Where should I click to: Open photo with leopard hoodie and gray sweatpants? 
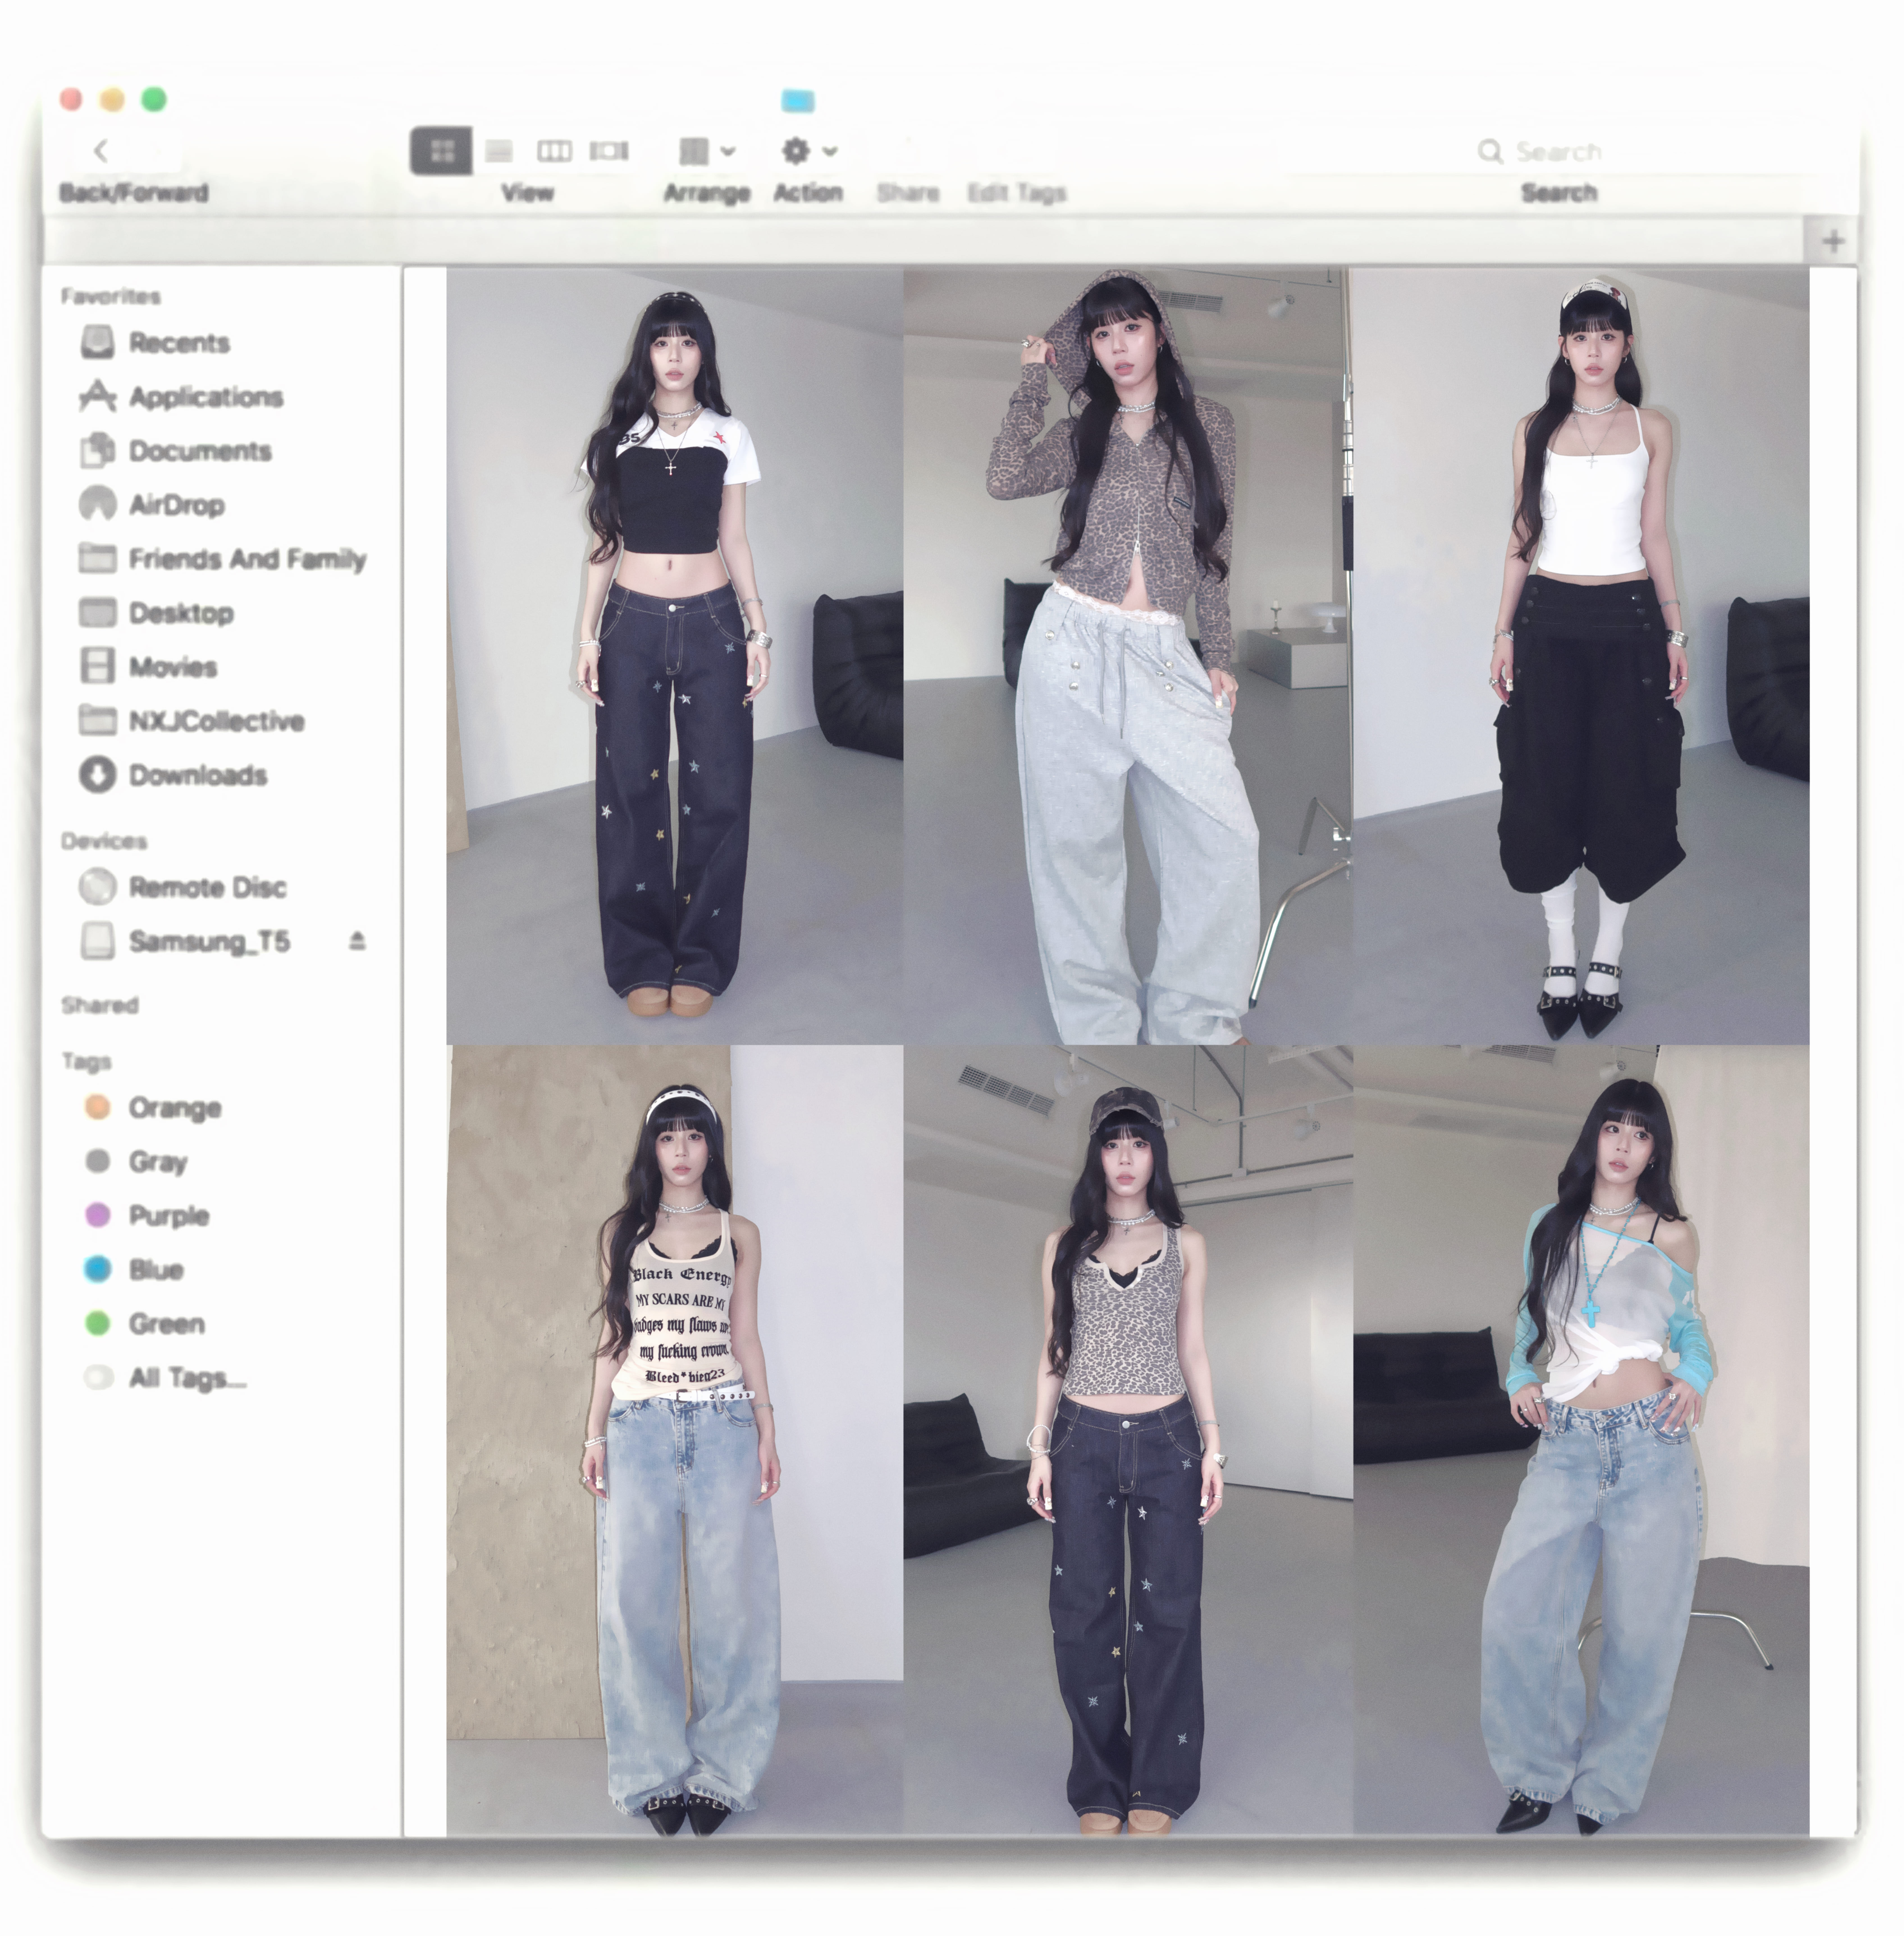[x=1128, y=656]
